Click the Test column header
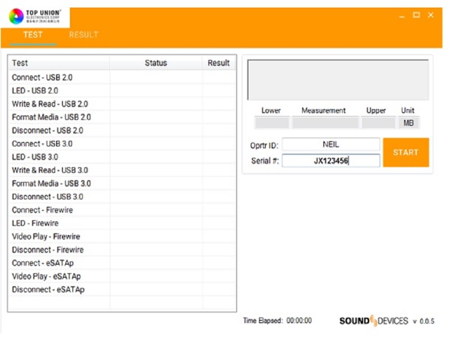 [59, 63]
